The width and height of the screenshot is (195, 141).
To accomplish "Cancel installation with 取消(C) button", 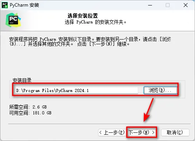I will click(x=175, y=132).
